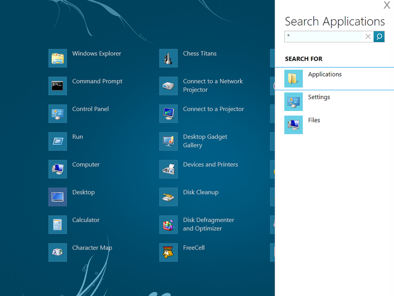The width and height of the screenshot is (394, 296).
Task: Clear the search text with the x
Action: (368, 37)
